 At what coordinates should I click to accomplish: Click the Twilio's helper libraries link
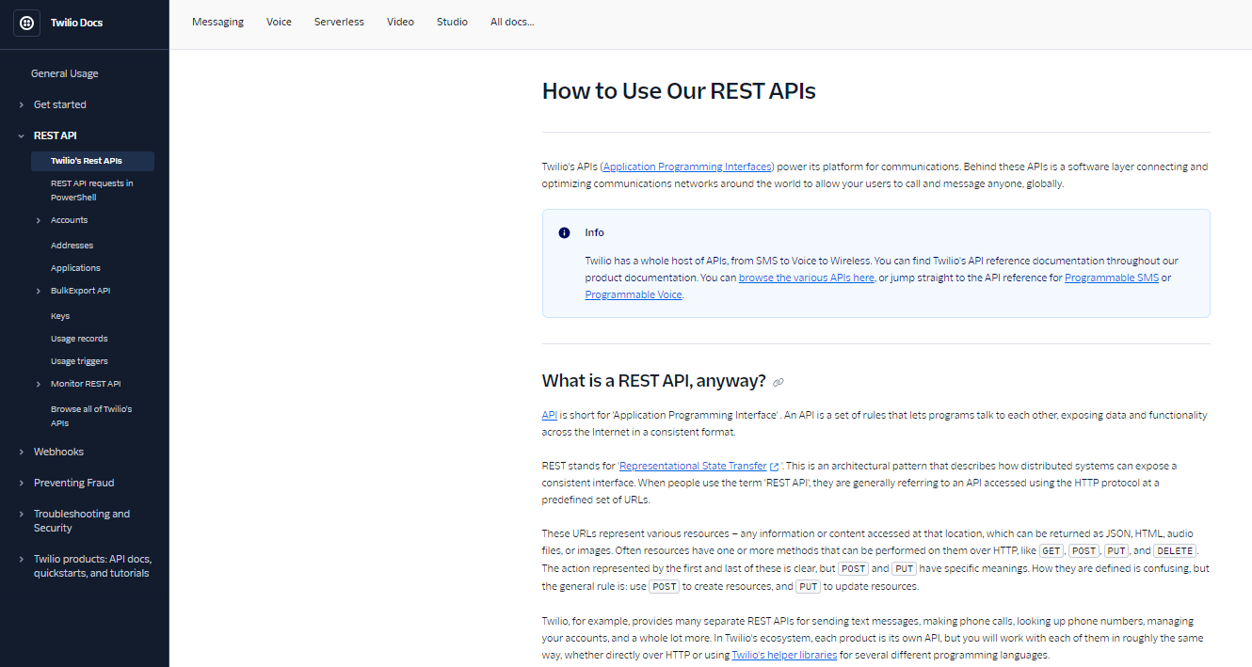coord(784,654)
